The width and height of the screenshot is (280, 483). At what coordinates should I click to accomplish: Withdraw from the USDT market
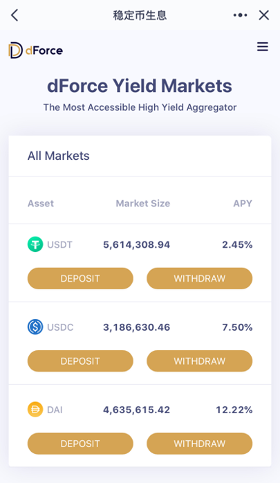[199, 278]
